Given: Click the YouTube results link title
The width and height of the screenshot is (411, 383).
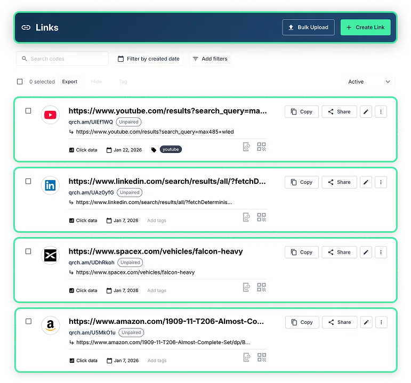Looking at the screenshot, I should 168,111.
